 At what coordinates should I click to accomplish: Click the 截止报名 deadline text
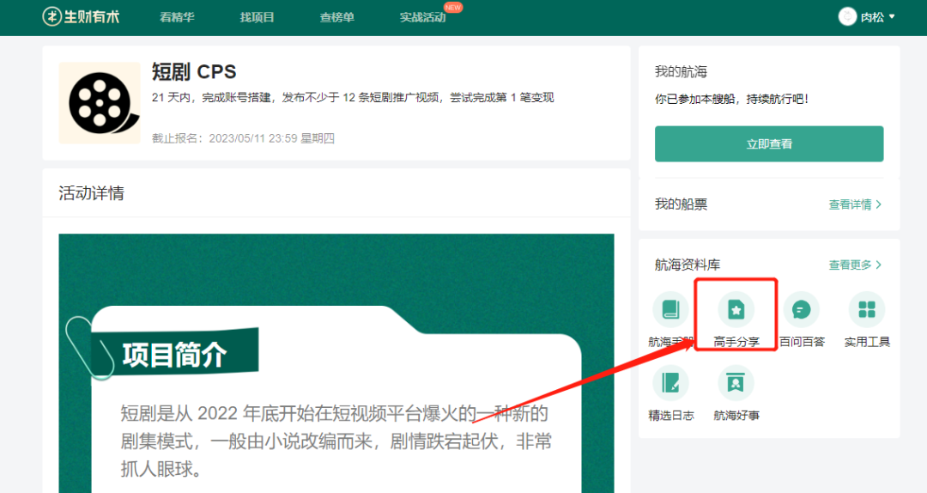click(x=243, y=138)
